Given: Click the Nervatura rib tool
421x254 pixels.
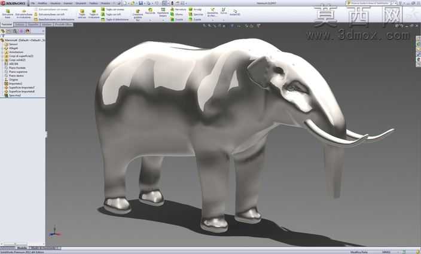Looking at the screenshot, I should coord(178,10).
